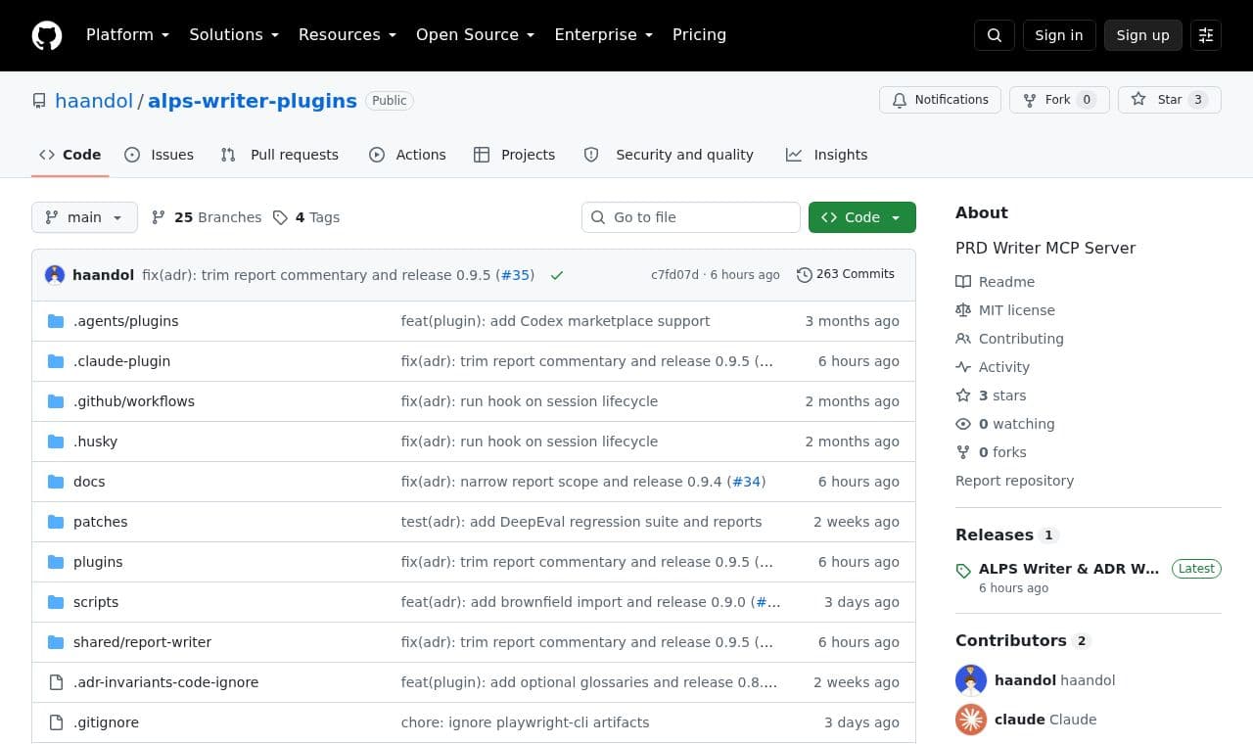Image resolution: width=1253 pixels, height=744 pixels.
Task: Expand the Resources menu
Action: 348,35
